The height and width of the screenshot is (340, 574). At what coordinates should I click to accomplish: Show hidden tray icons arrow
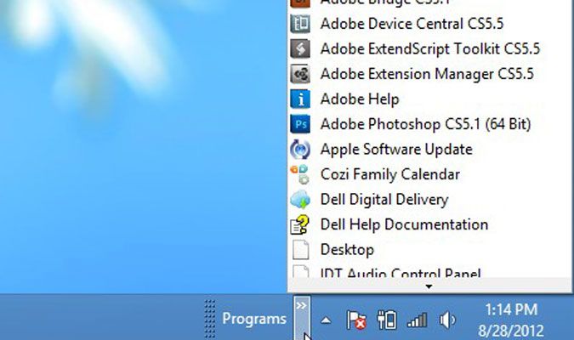tap(326, 320)
